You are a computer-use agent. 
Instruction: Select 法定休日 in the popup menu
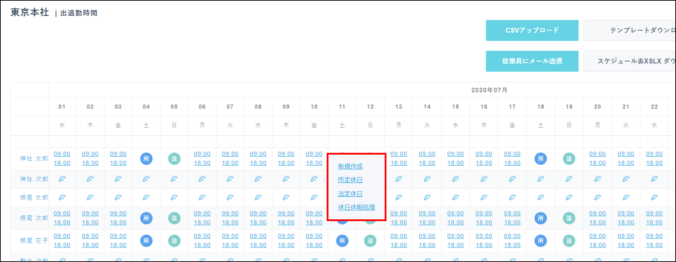(350, 194)
